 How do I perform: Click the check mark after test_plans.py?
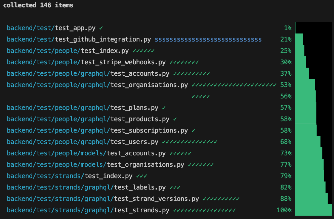pos(164,108)
